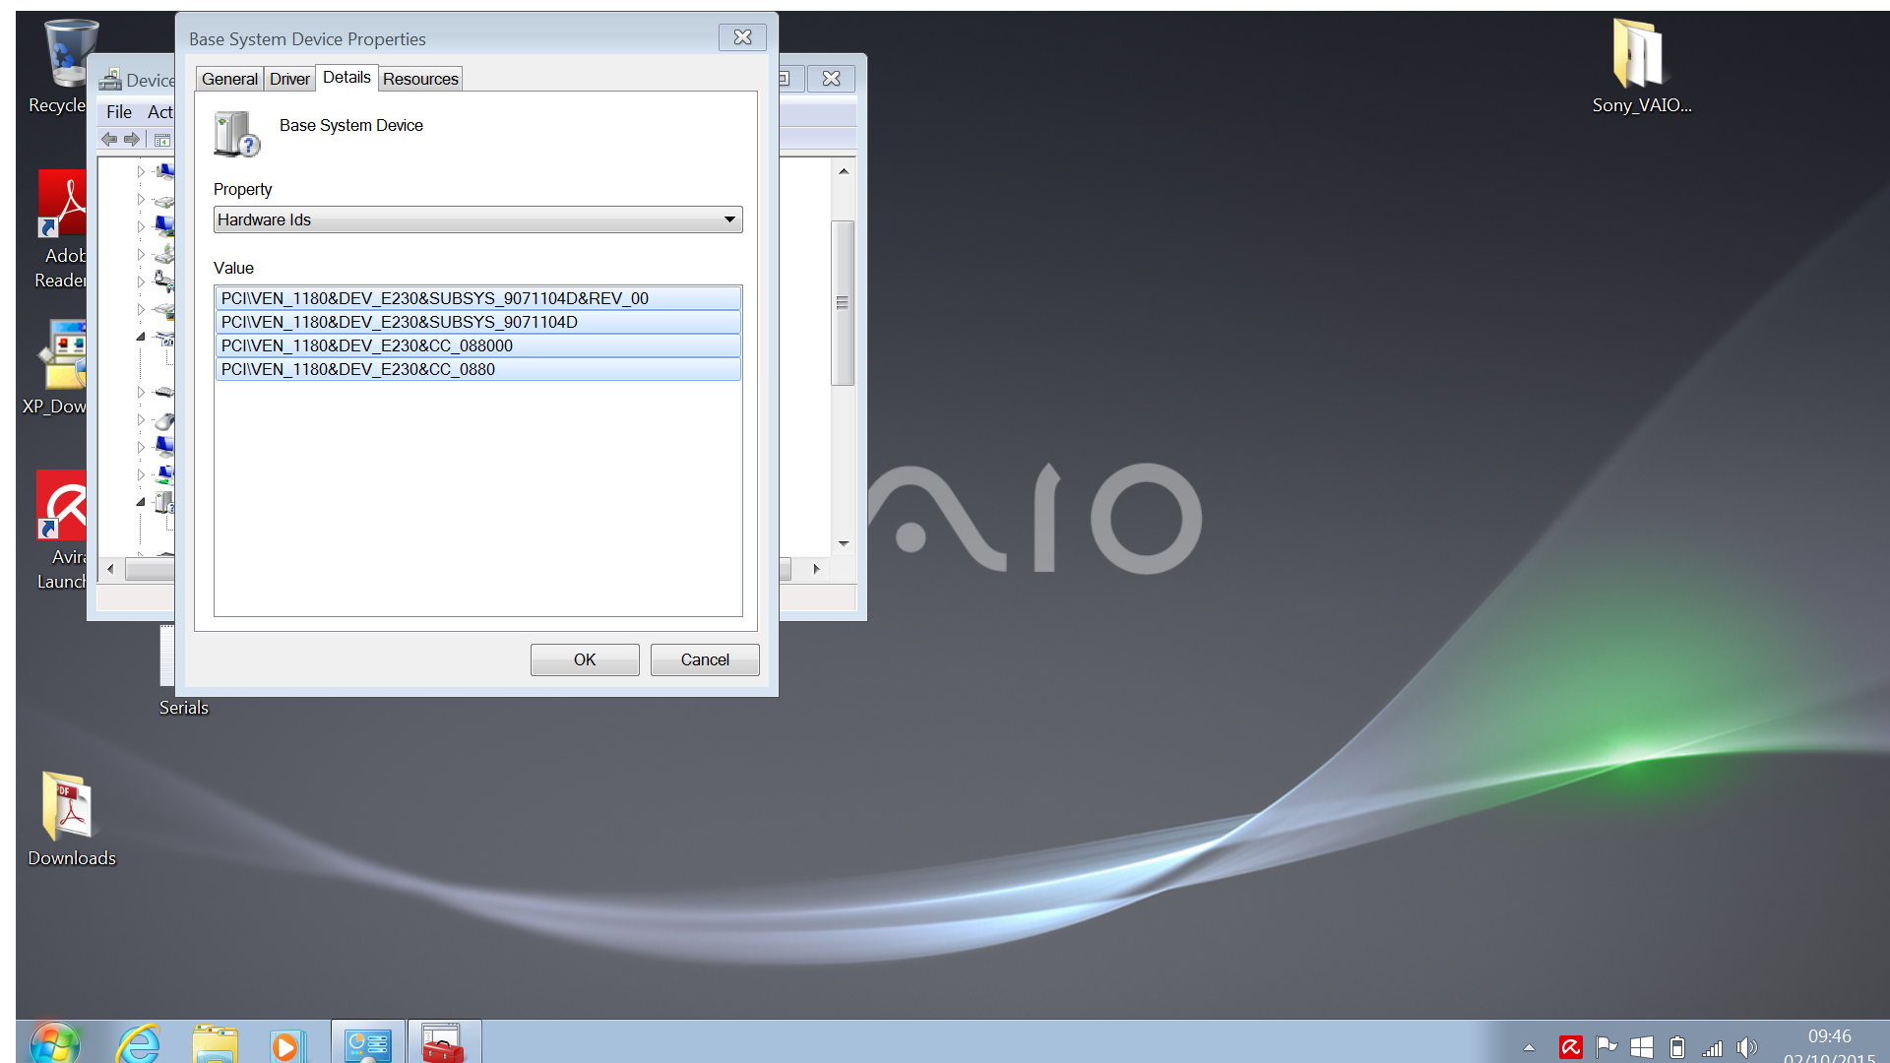
Task: Switch to the General tab
Action: pyautogui.click(x=229, y=79)
